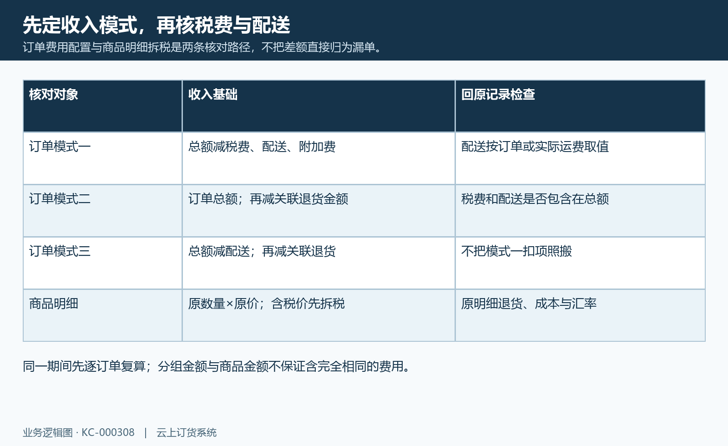Click the footer text 云上订货系统
This screenshot has height=446, width=728.
click(x=187, y=432)
